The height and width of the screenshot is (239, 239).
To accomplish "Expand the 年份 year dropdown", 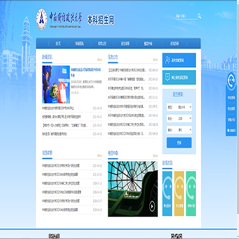I will coord(179,119).
